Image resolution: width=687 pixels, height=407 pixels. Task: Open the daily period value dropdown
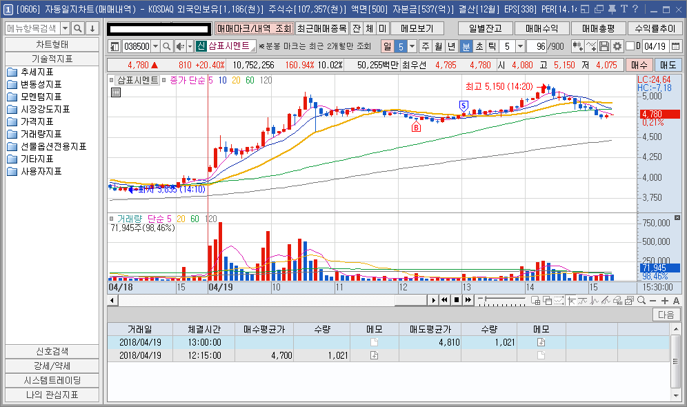pos(412,46)
